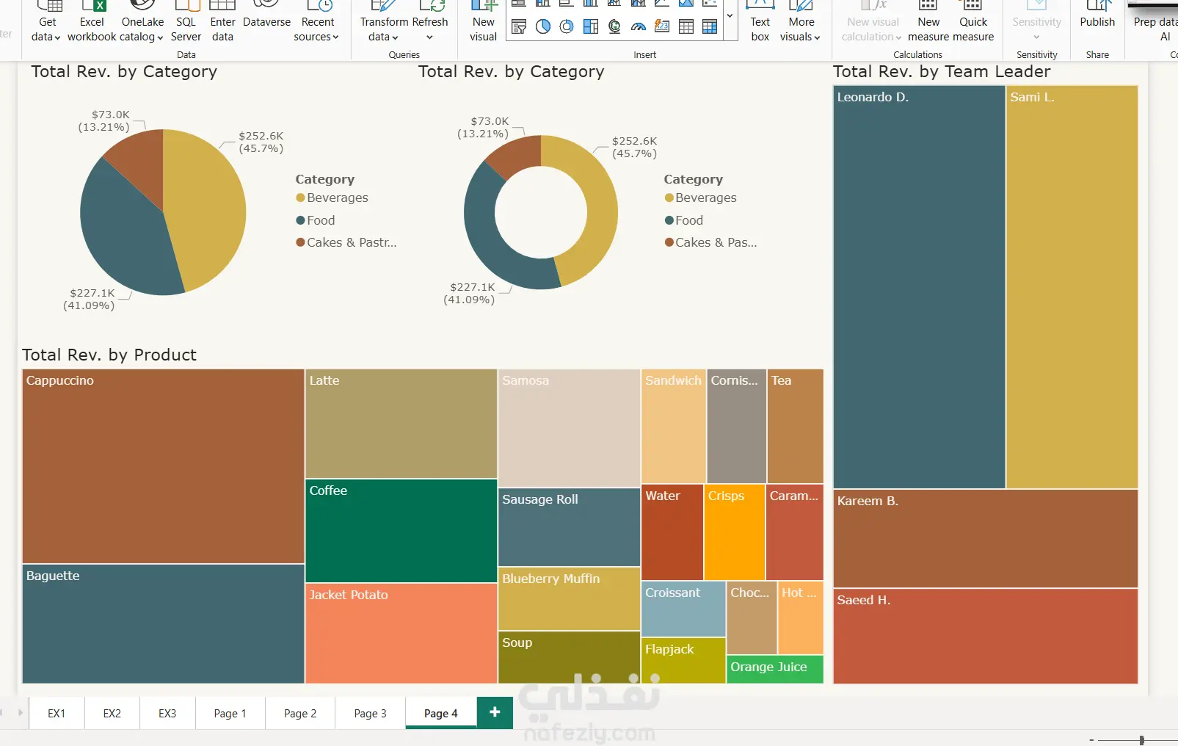Insert a table visual from gallery
This screenshot has height=746, width=1178.
(686, 26)
